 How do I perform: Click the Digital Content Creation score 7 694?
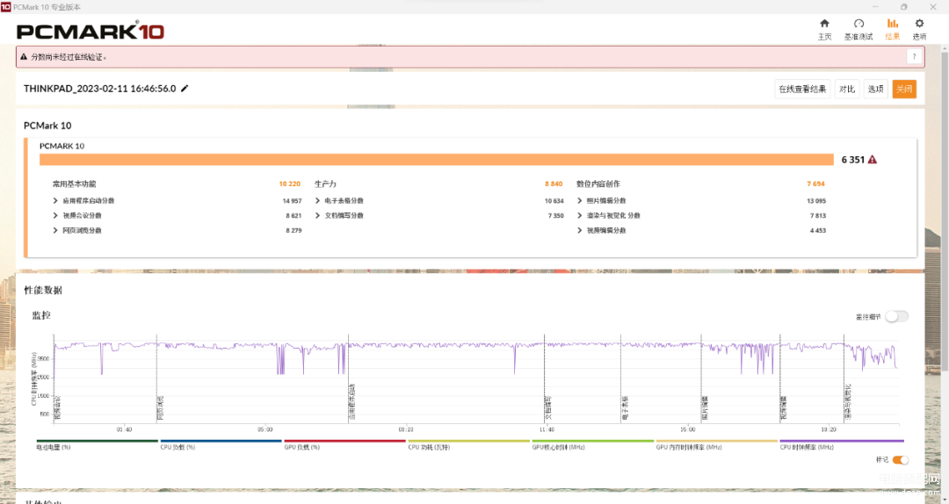click(815, 184)
